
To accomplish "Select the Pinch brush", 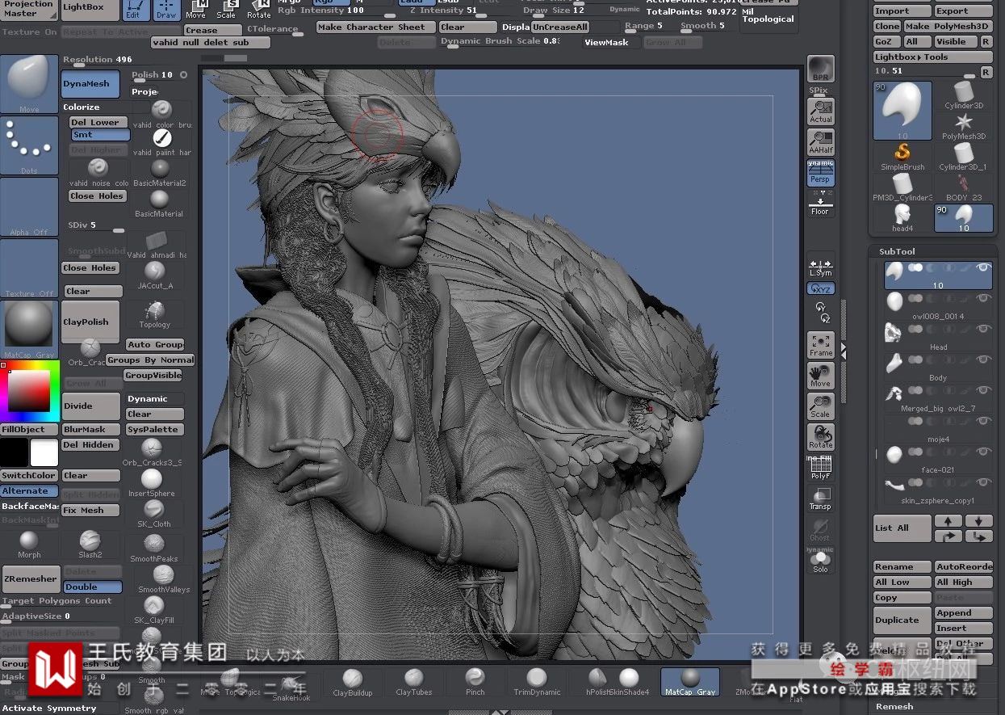I will click(475, 682).
